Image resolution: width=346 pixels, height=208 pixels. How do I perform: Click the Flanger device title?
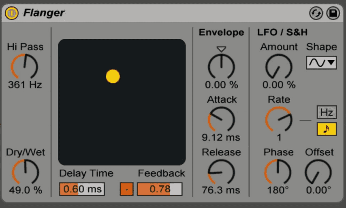pyautogui.click(x=44, y=13)
